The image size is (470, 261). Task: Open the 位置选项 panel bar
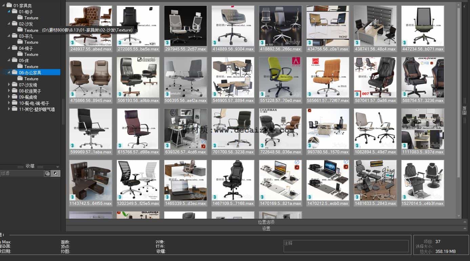click(266, 222)
